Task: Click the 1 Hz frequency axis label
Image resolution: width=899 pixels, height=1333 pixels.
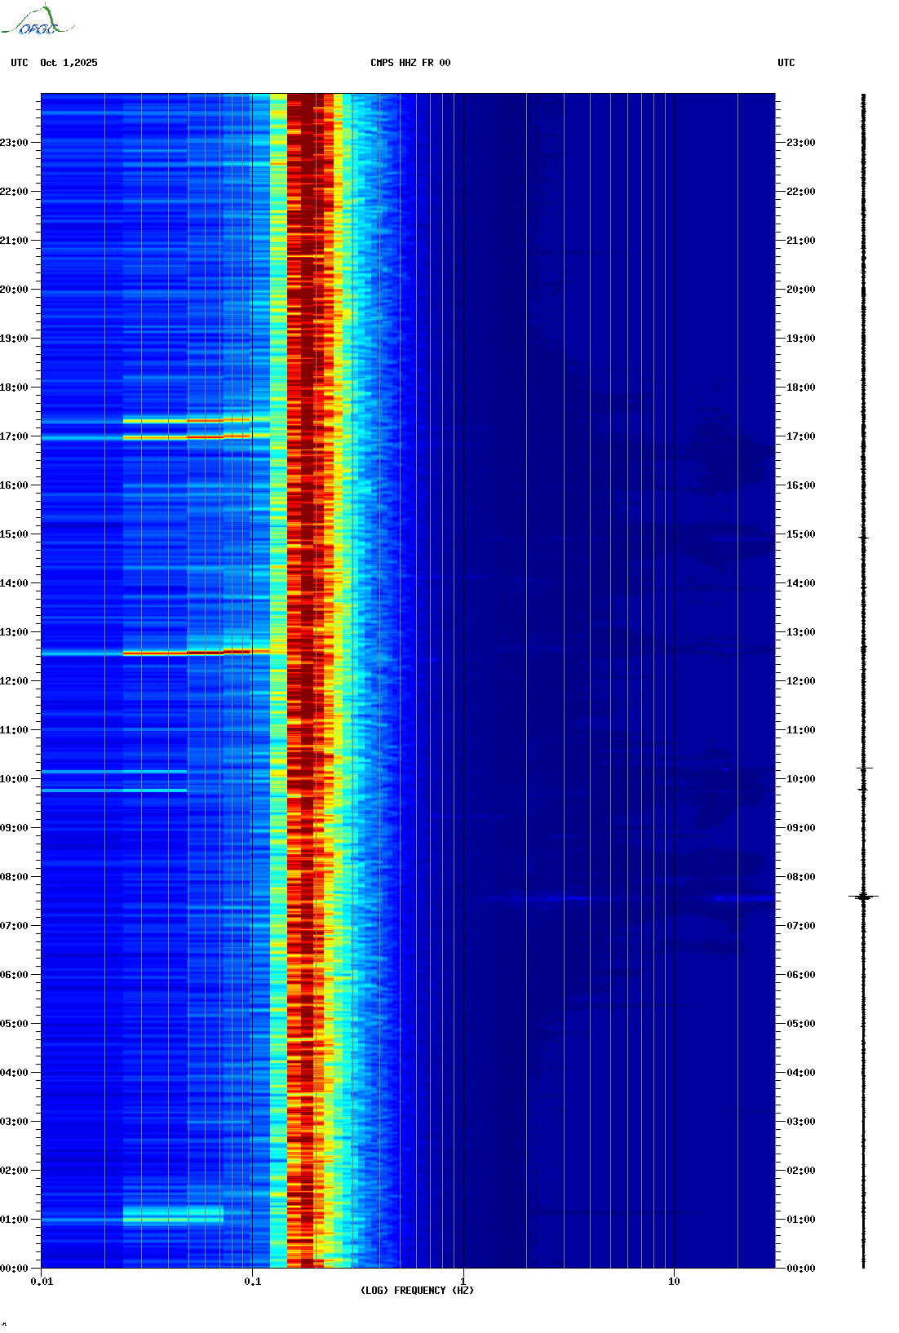Action: [463, 1282]
